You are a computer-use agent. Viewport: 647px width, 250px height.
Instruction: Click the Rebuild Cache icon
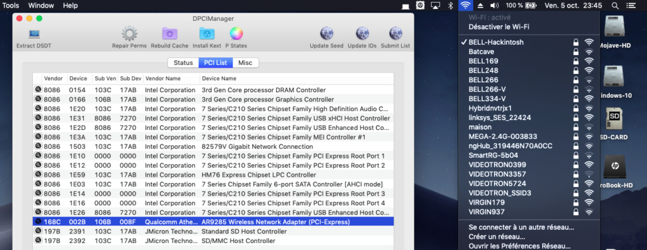169,33
